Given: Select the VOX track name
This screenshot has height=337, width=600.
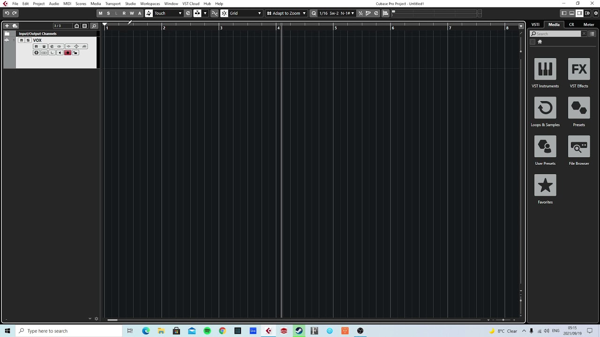Looking at the screenshot, I should (37, 40).
